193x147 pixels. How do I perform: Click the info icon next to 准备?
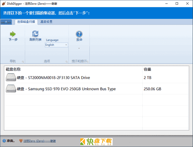tap(4, 141)
